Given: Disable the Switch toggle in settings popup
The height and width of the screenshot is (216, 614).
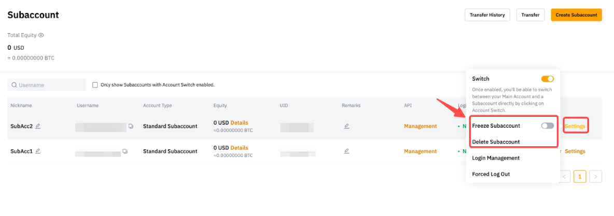Looking at the screenshot, I should 547,79.
